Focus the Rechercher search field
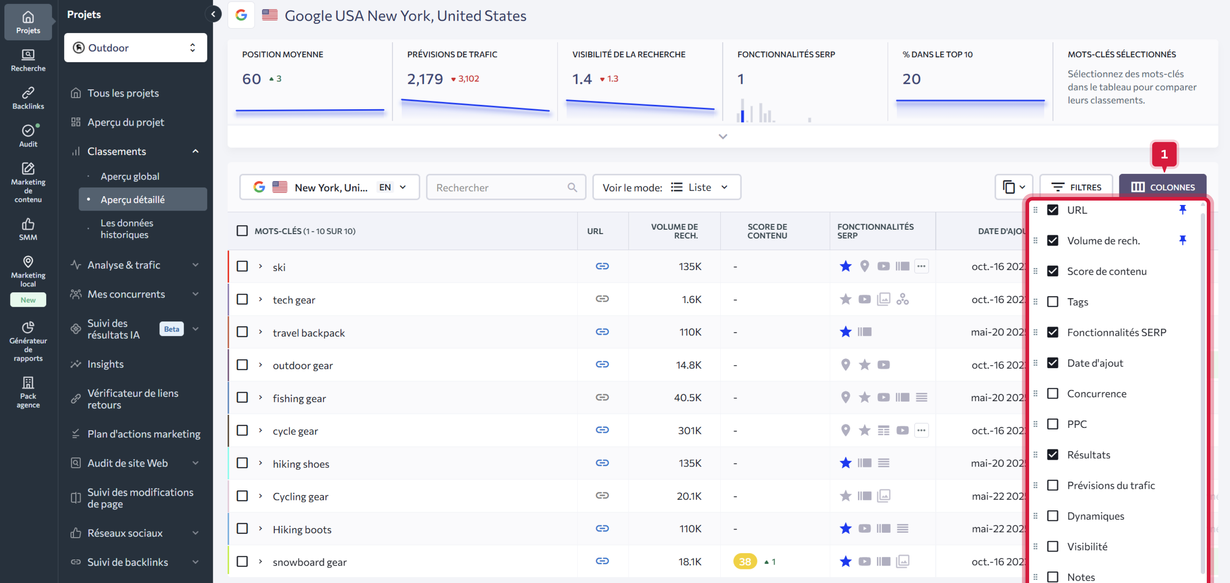Screen dimensions: 1230x583 point(506,187)
